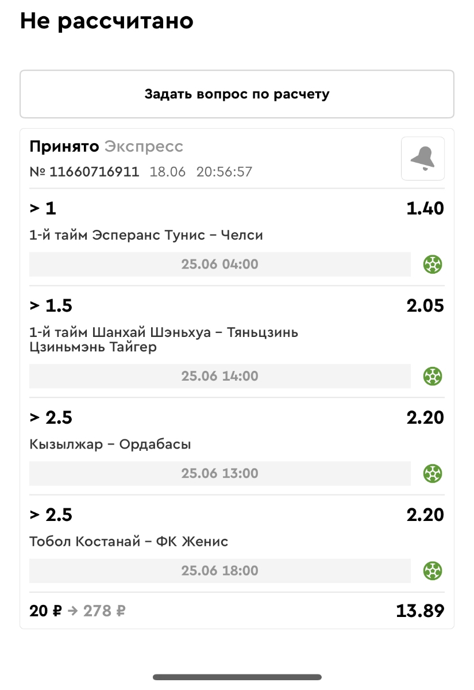Tap the 2.05 odds value
Image resolution: width=474 pixels, height=690 pixels.
425,305
